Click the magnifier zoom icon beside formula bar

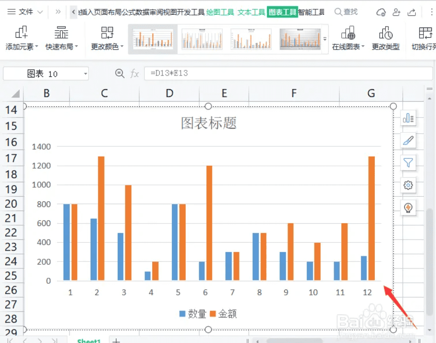point(120,73)
